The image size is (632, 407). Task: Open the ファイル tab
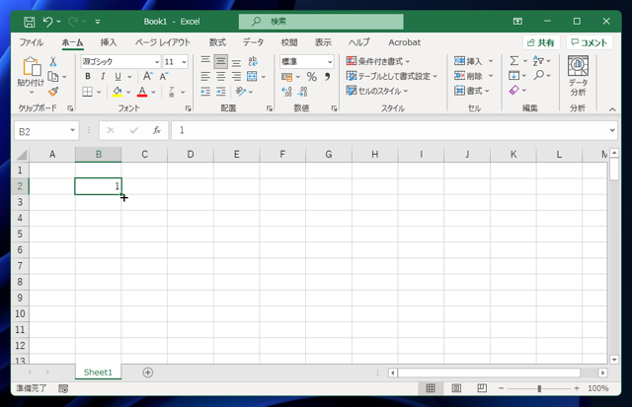coord(31,42)
